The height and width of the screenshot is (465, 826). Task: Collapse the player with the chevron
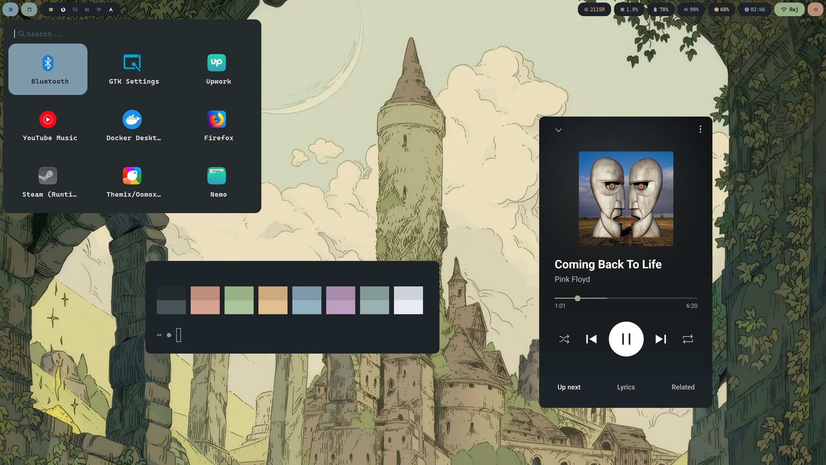(559, 130)
